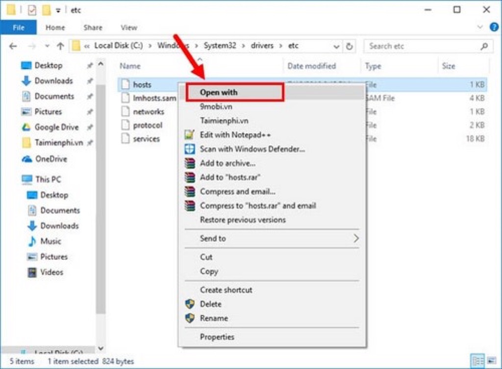Viewport: 502px width, 369px height.
Task: Open pinned Documents in Quick access
Action: [54, 96]
